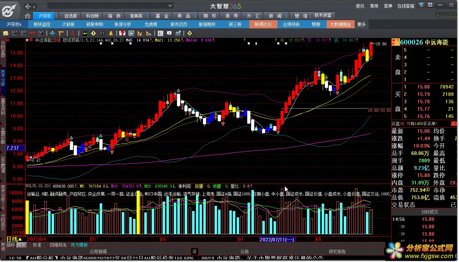The width and height of the screenshot is (459, 262).
Task: Open 涨停分析 page
Action: 123,24
